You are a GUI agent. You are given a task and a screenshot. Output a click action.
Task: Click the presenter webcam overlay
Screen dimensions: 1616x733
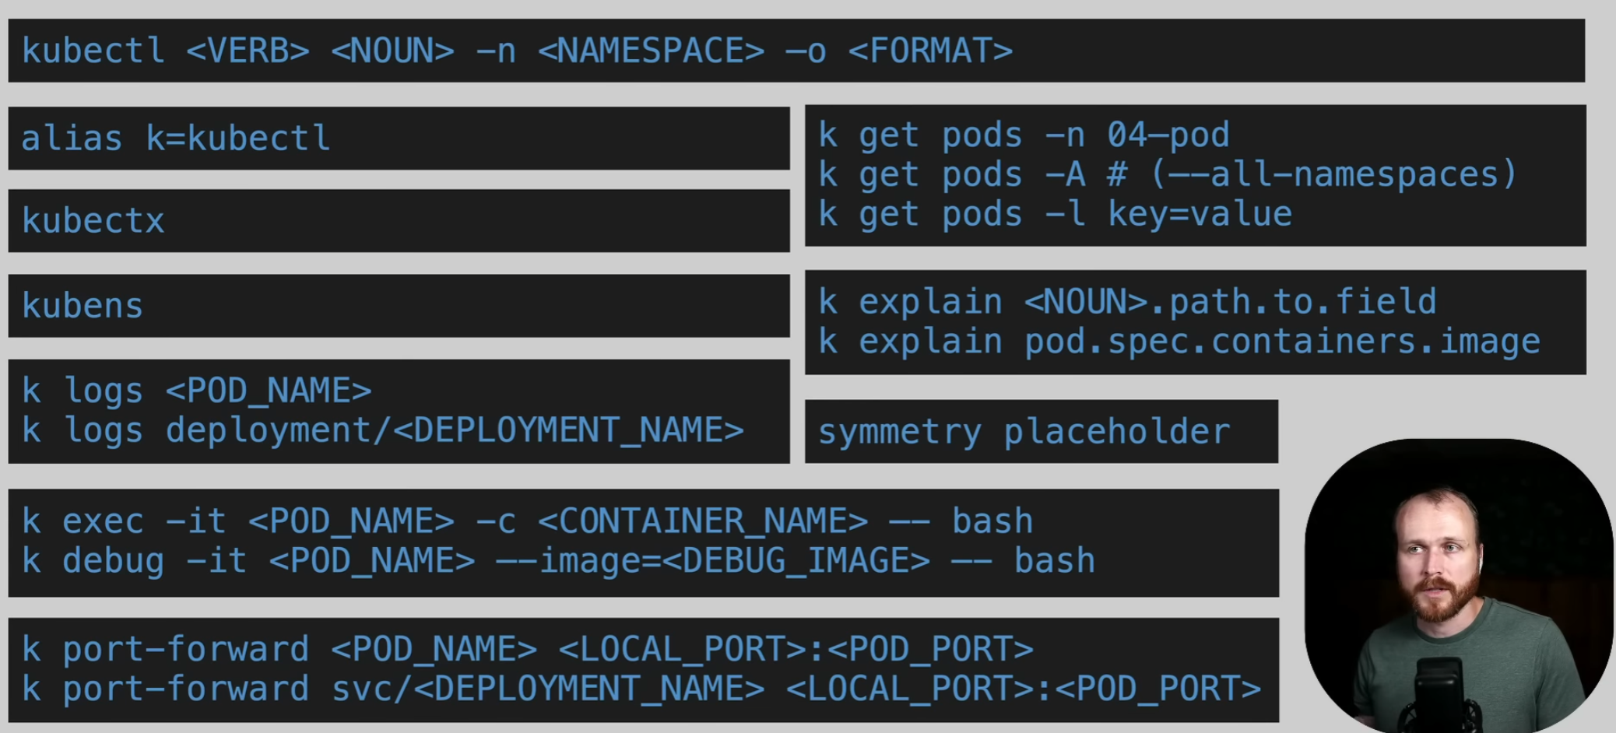[1459, 586]
